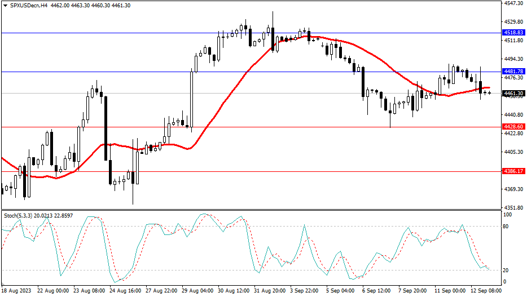This screenshot has height=297, width=527.
Task: Click the stochastic 80 level scale label
Action: (x=507, y=227)
